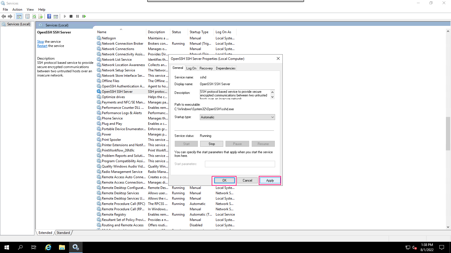Click Cancel in the properties dialog
451x253 pixels.
click(x=247, y=180)
